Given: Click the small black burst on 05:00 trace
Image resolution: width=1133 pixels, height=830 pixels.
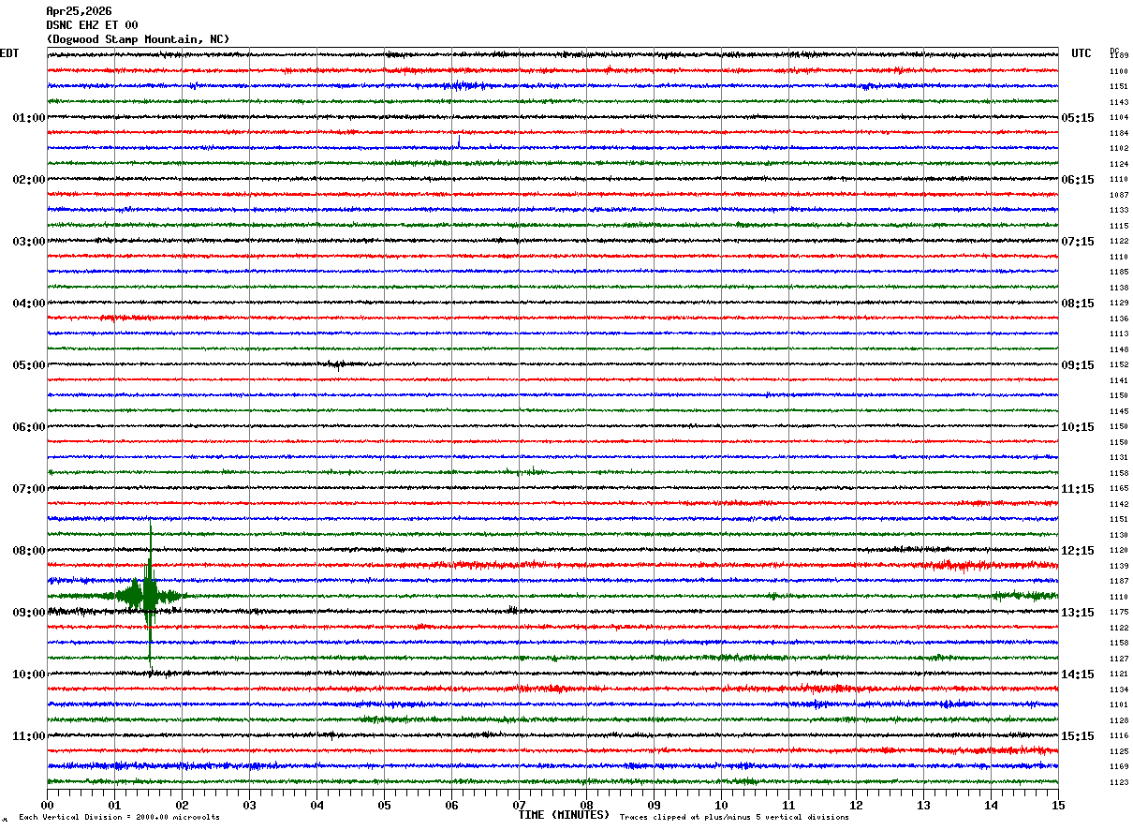Looking at the screenshot, I should 339,364.
